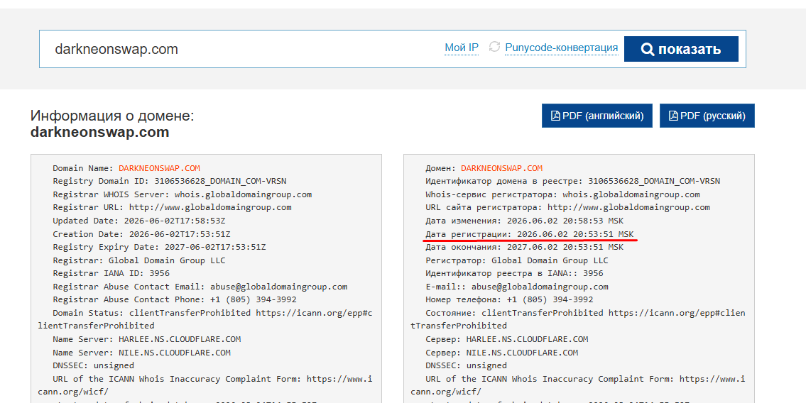This screenshot has width=806, height=403.
Task: Click the Дата регистрации 2026.06.02 20:53:51 line
Action: (530, 234)
